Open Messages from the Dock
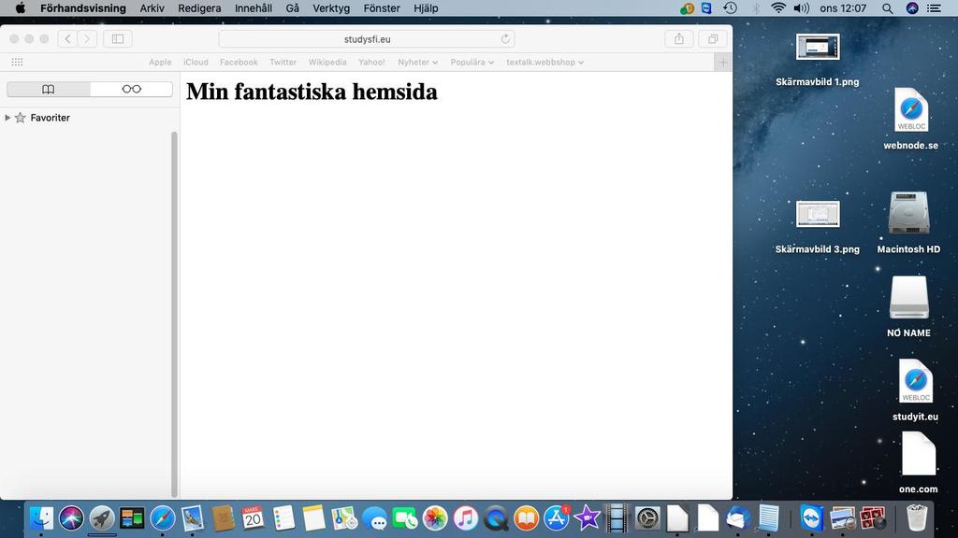Image resolution: width=958 pixels, height=538 pixels. [x=374, y=518]
